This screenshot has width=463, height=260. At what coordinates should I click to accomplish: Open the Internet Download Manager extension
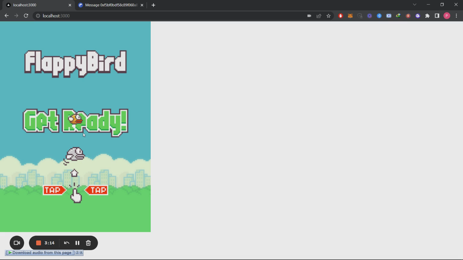(398, 16)
